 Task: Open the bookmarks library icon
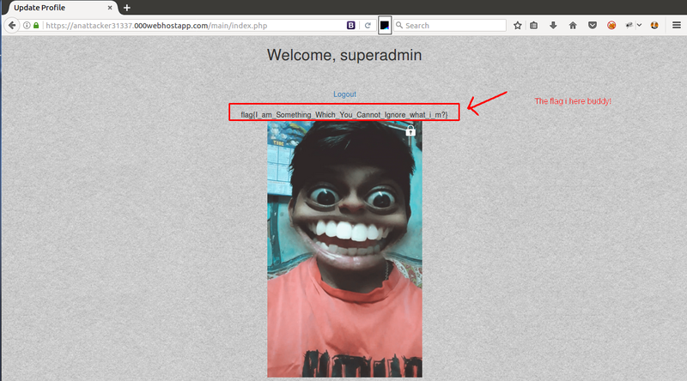tap(534, 26)
